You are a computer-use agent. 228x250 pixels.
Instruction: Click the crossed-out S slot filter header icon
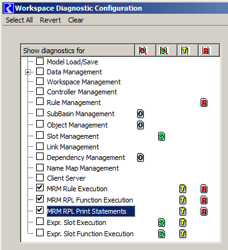coord(164,51)
